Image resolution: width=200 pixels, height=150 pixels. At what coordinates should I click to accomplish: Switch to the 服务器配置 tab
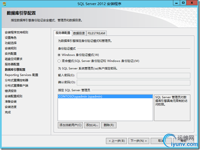63,33
